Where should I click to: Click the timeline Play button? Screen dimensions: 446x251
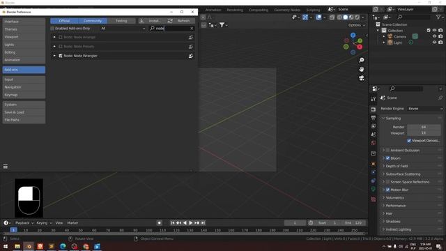(191, 223)
